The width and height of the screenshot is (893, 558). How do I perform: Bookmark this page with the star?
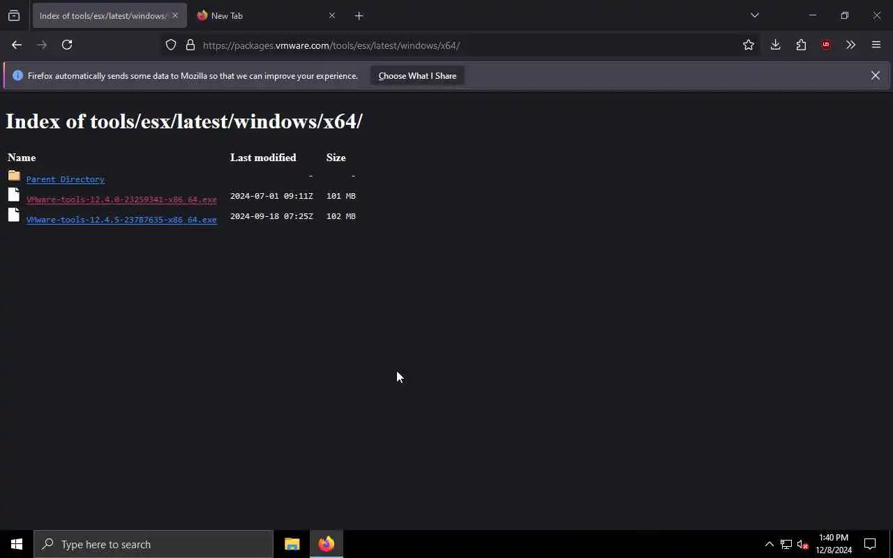(749, 45)
